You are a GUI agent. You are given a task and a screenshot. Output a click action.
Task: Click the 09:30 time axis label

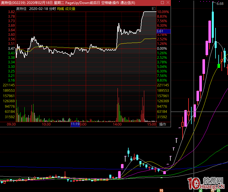[x=11, y=124]
